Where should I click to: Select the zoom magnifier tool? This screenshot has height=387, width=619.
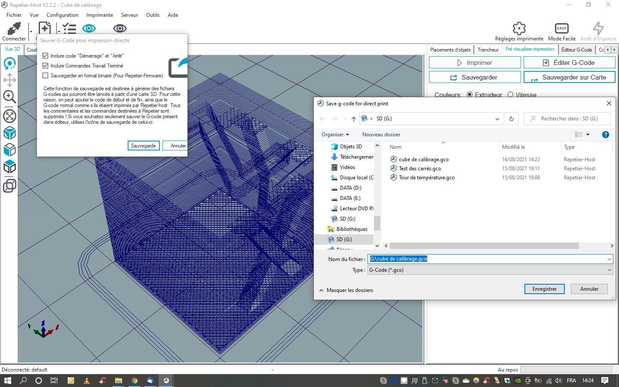coord(9,97)
